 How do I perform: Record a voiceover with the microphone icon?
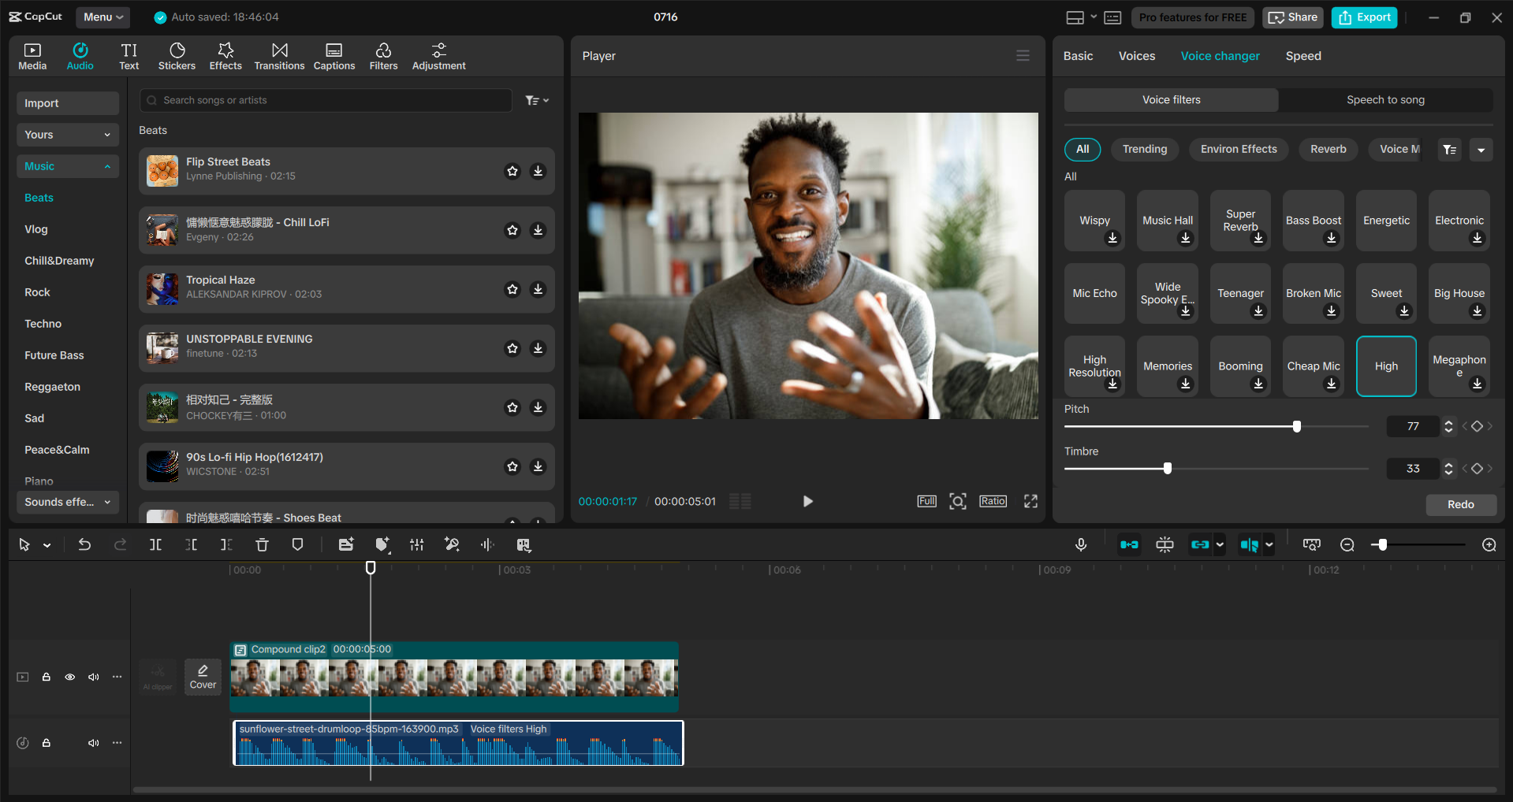tap(1081, 544)
